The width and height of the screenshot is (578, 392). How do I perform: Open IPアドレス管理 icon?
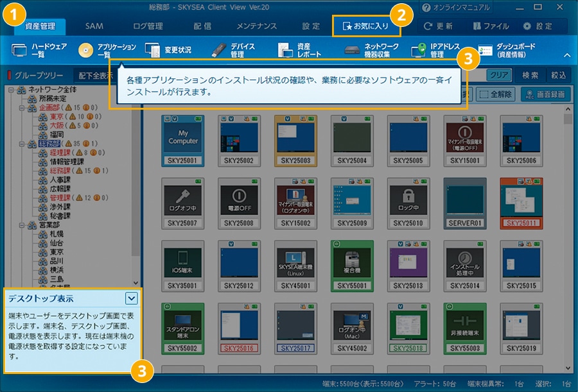coord(418,50)
